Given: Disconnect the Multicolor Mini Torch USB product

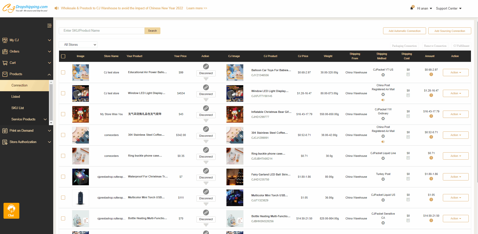Looking at the screenshot, I should 206,199.
